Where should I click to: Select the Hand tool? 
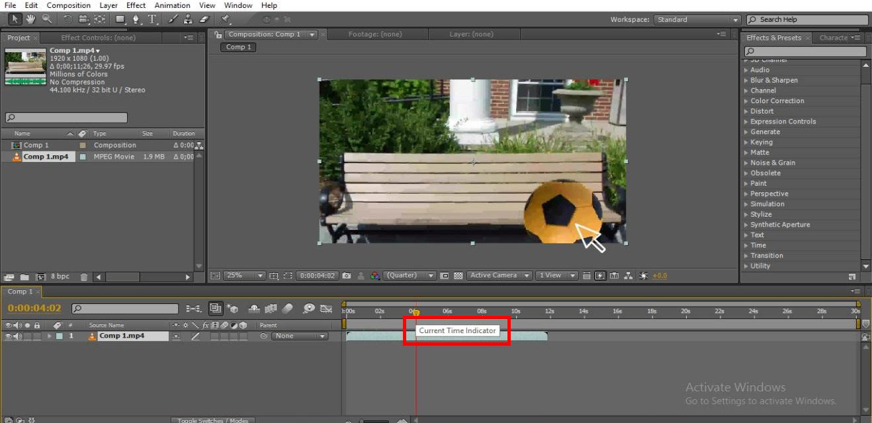30,19
